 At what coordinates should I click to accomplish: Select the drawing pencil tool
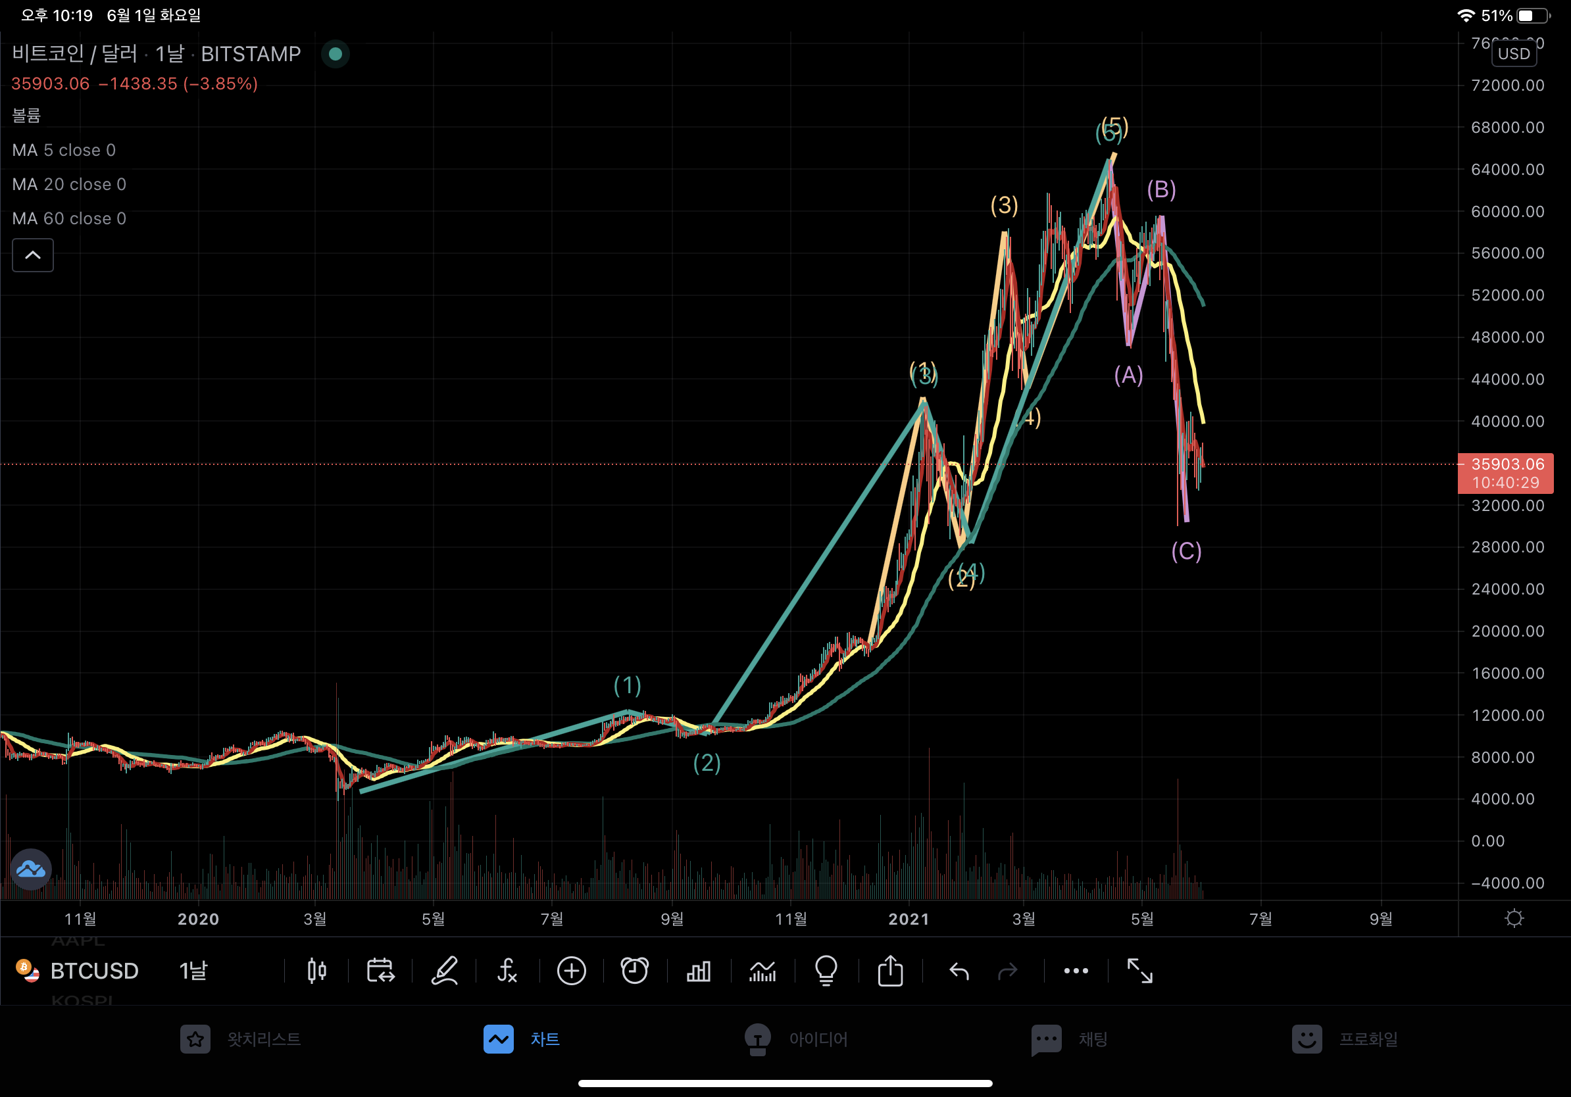pyautogui.click(x=444, y=971)
